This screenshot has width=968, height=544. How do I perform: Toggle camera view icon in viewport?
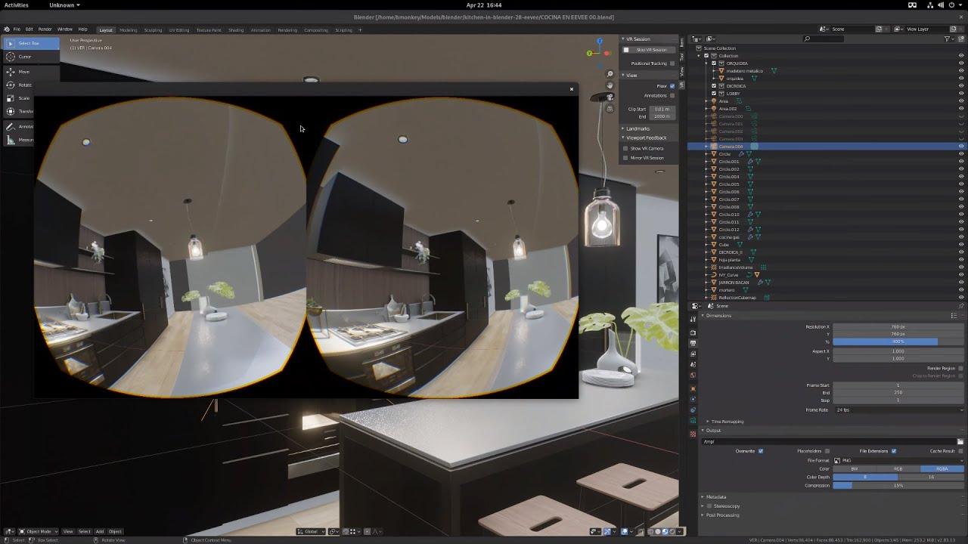pos(610,97)
